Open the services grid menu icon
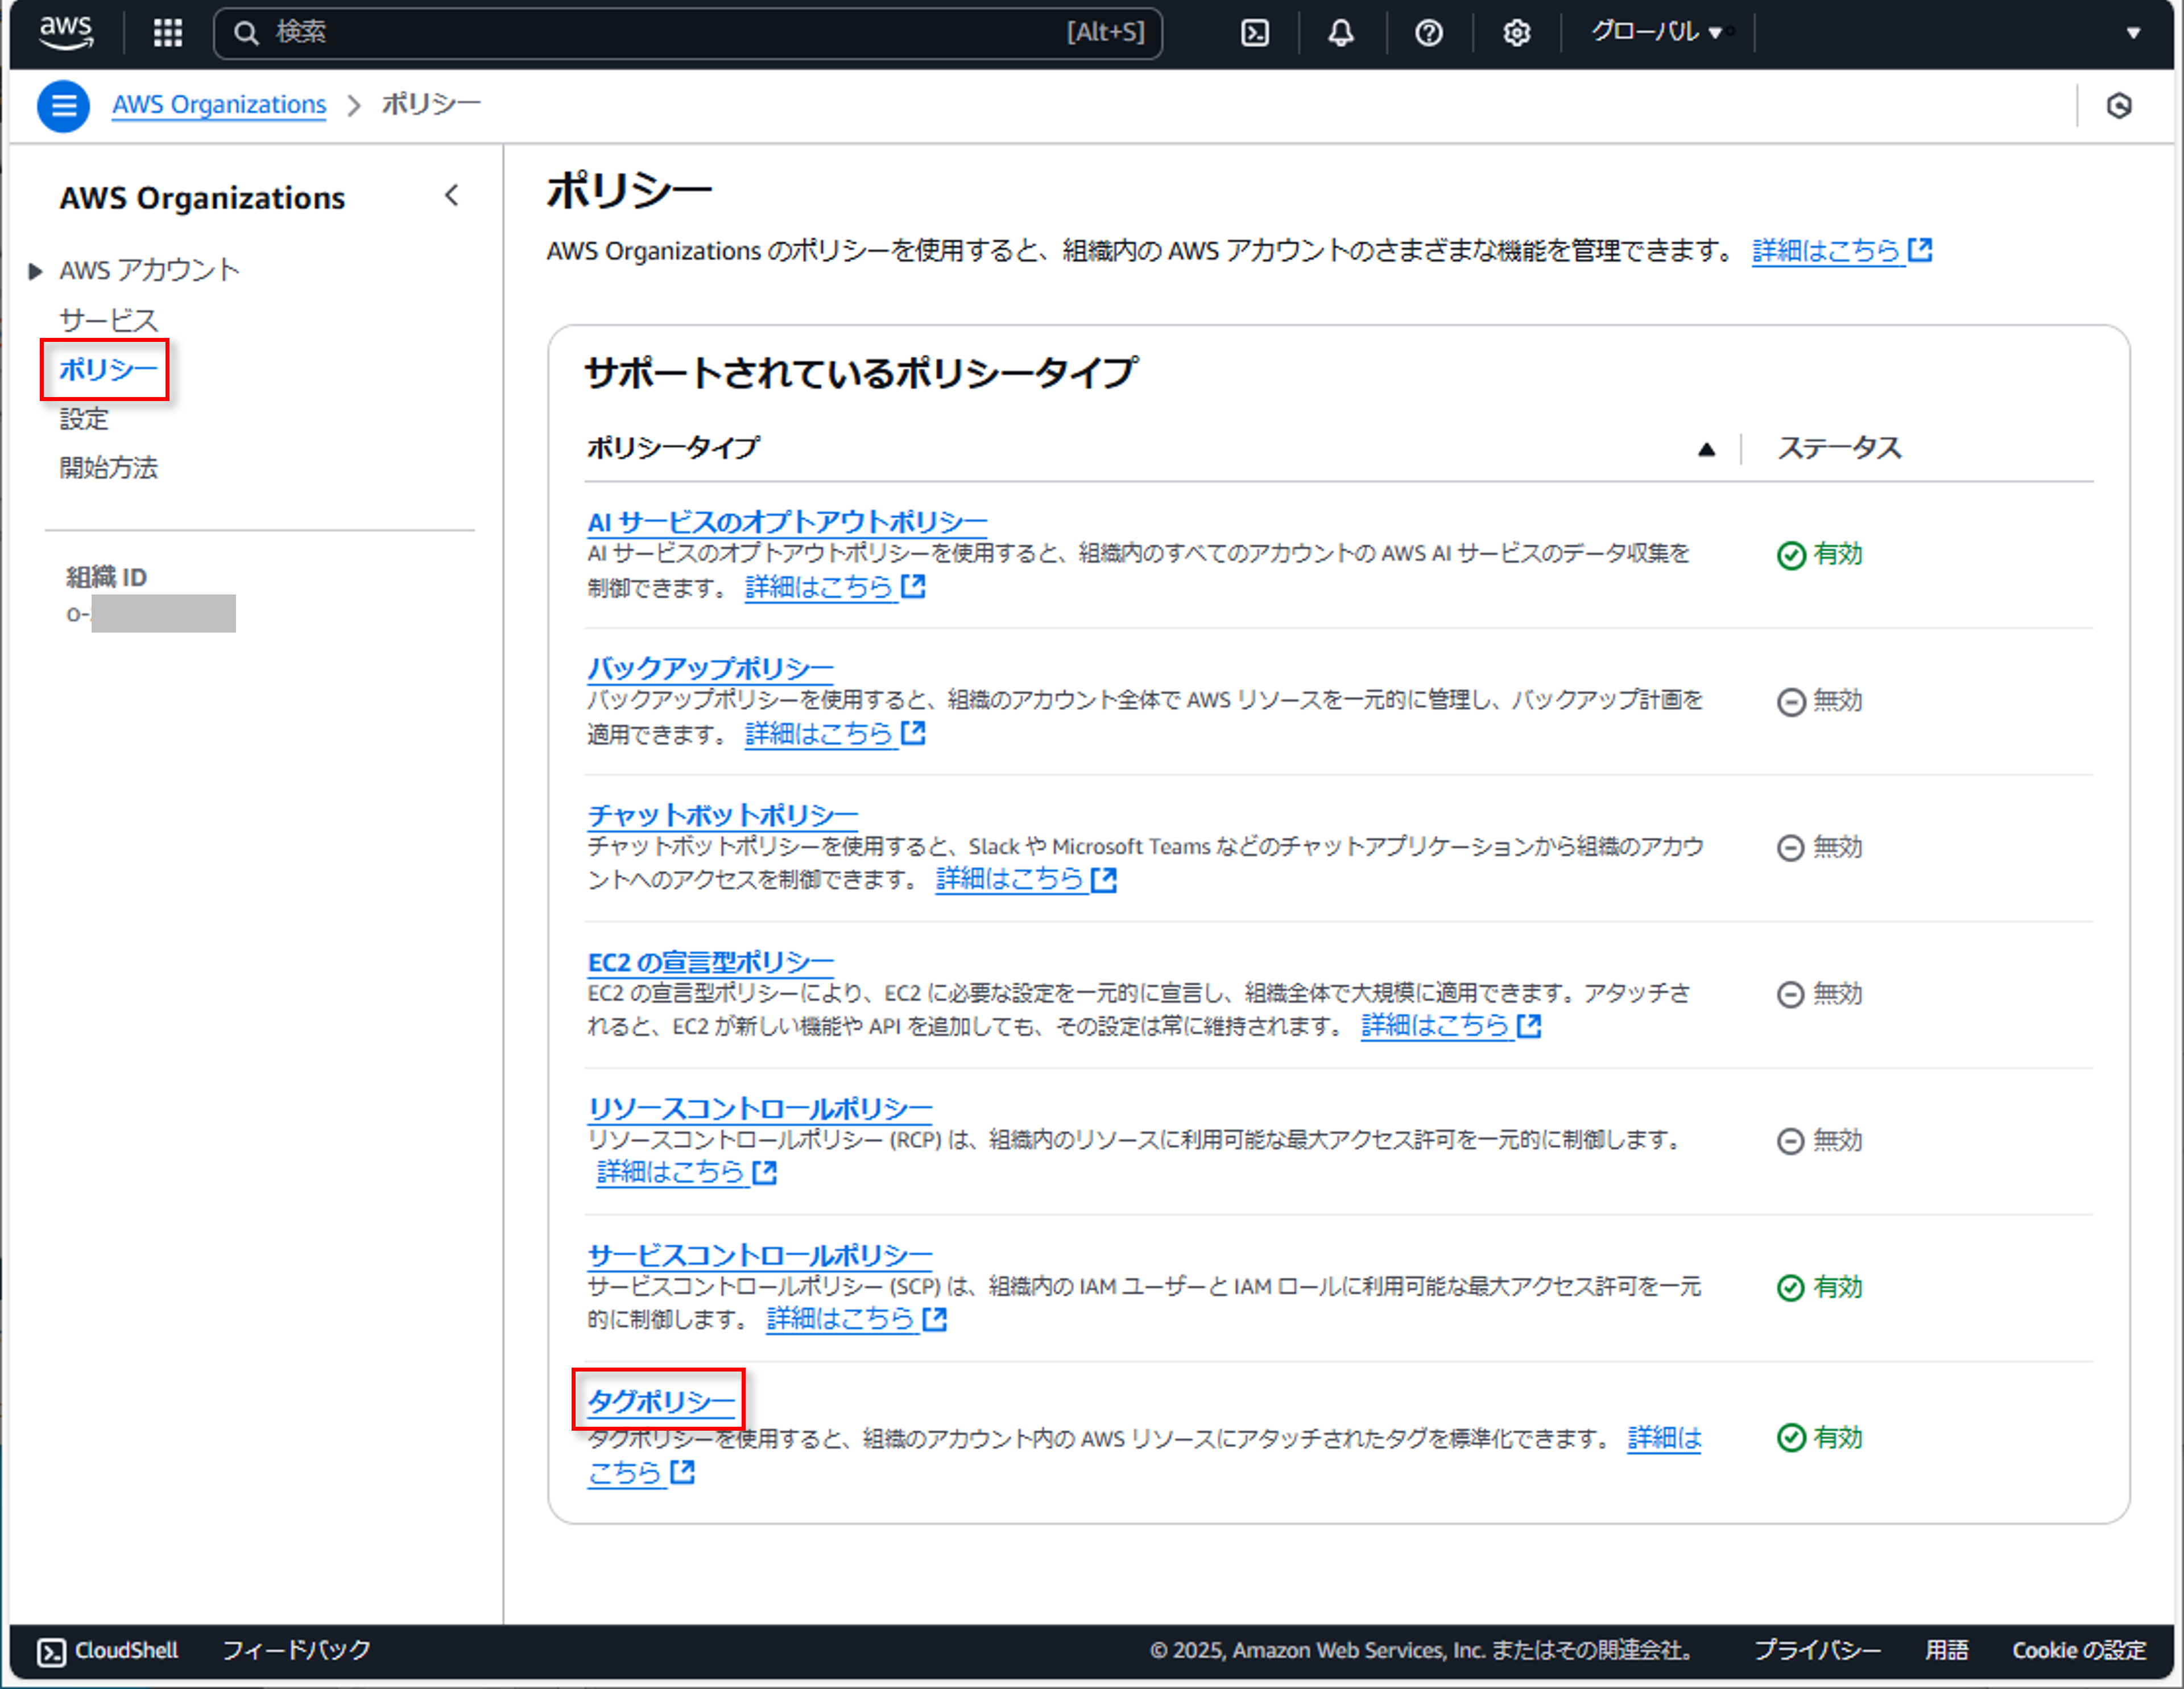 tap(168, 32)
